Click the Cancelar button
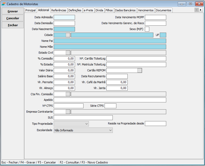Image resolution: width=205 pixels, height=166 pixels. coord(13,18)
